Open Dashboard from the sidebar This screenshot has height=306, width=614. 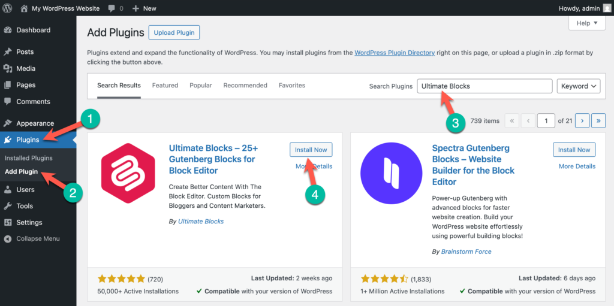pyautogui.click(x=33, y=30)
